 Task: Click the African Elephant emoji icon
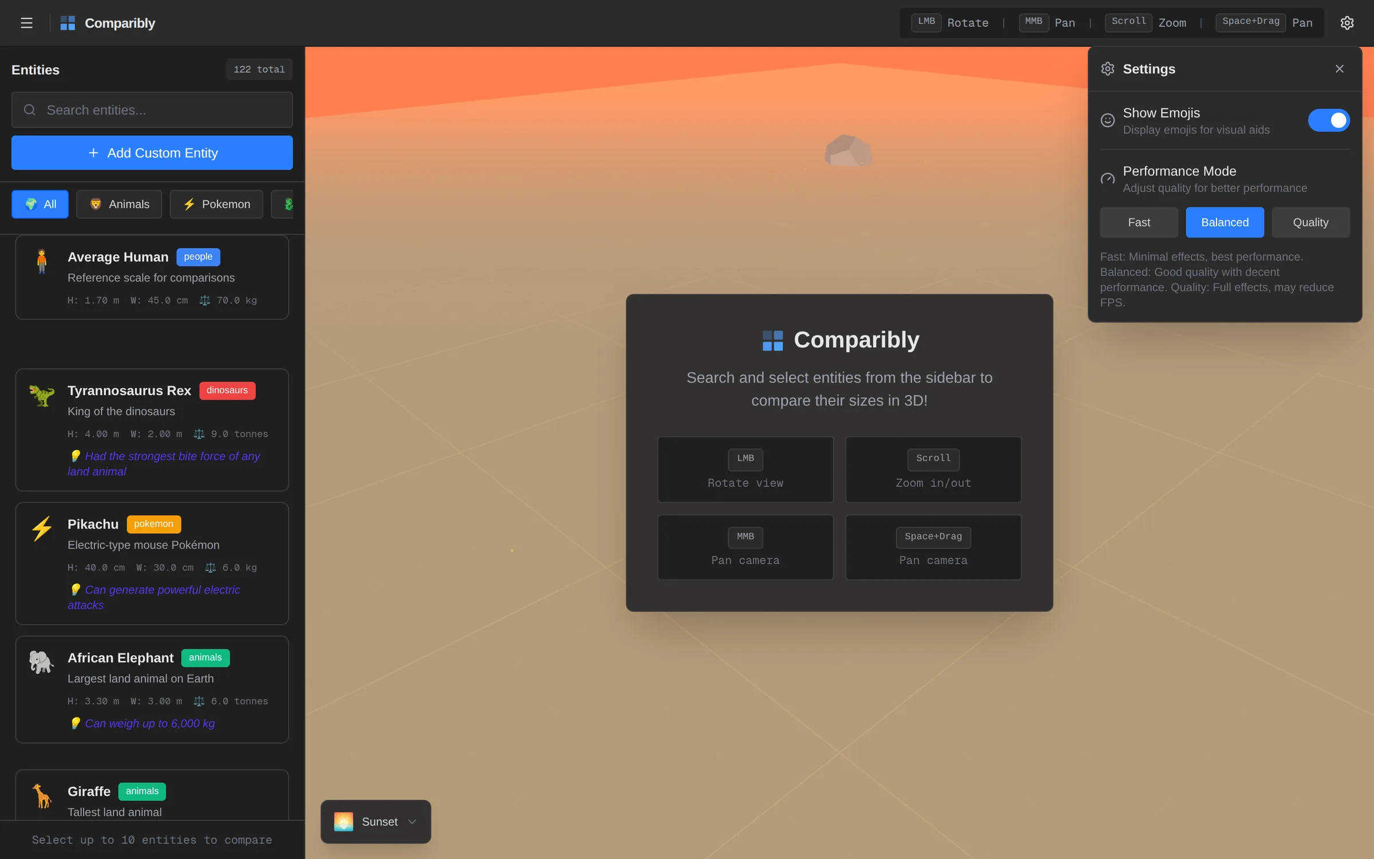[x=42, y=662]
